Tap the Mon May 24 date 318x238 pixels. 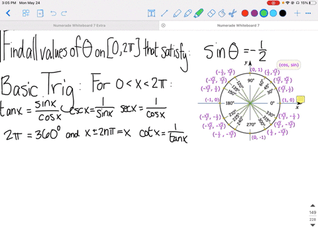coord(29,3)
